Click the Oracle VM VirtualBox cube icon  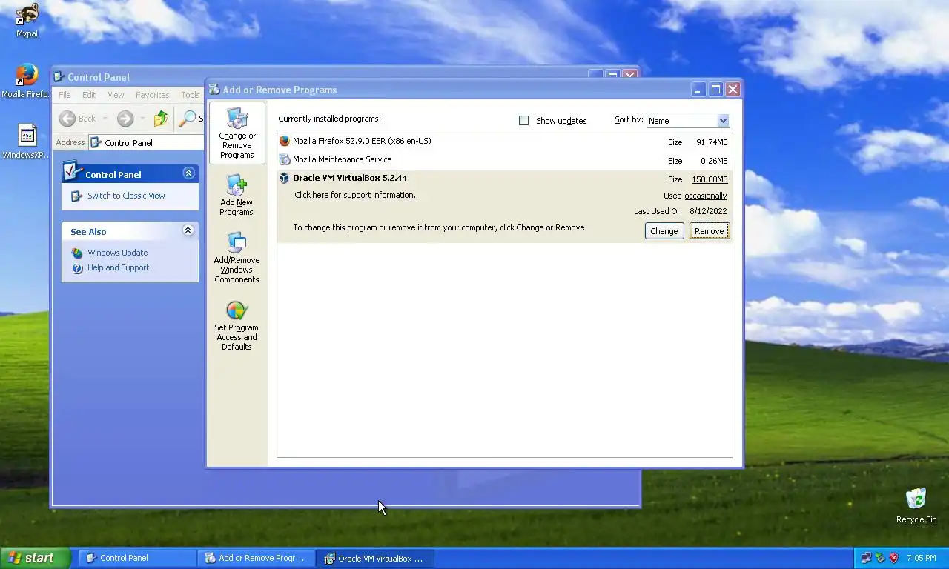284,178
